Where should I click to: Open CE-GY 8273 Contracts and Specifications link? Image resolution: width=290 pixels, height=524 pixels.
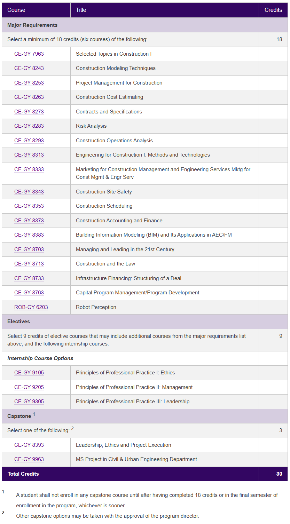tap(29, 112)
